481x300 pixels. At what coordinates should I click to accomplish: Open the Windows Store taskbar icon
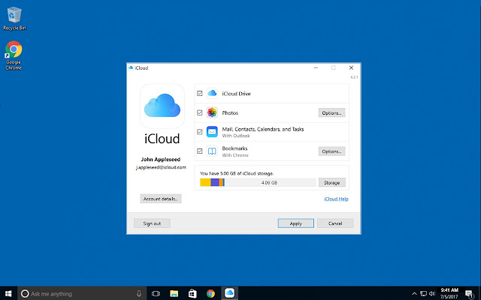pos(192,293)
